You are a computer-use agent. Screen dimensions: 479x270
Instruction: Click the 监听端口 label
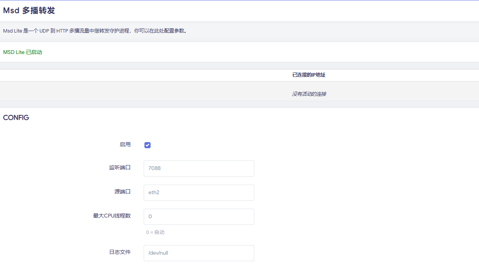120,167
